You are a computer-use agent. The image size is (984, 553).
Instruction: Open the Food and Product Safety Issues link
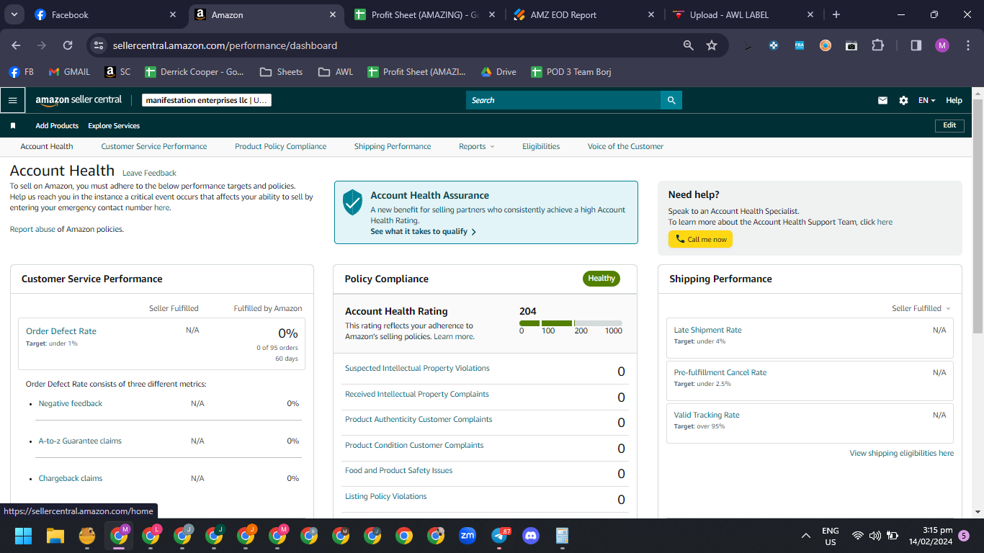pos(399,471)
